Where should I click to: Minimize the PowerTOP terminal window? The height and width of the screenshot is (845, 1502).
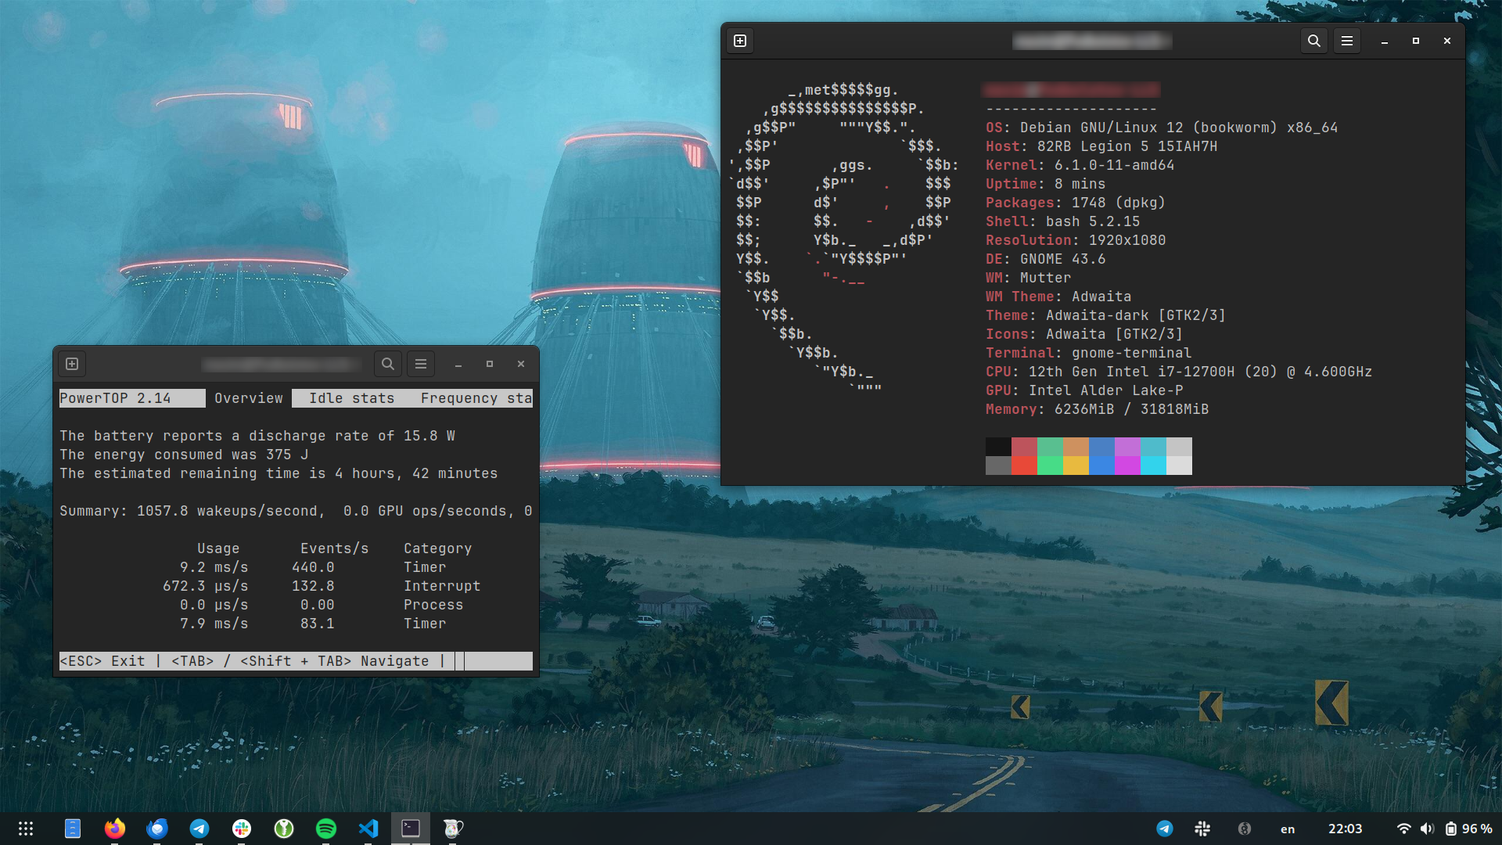pos(458,365)
